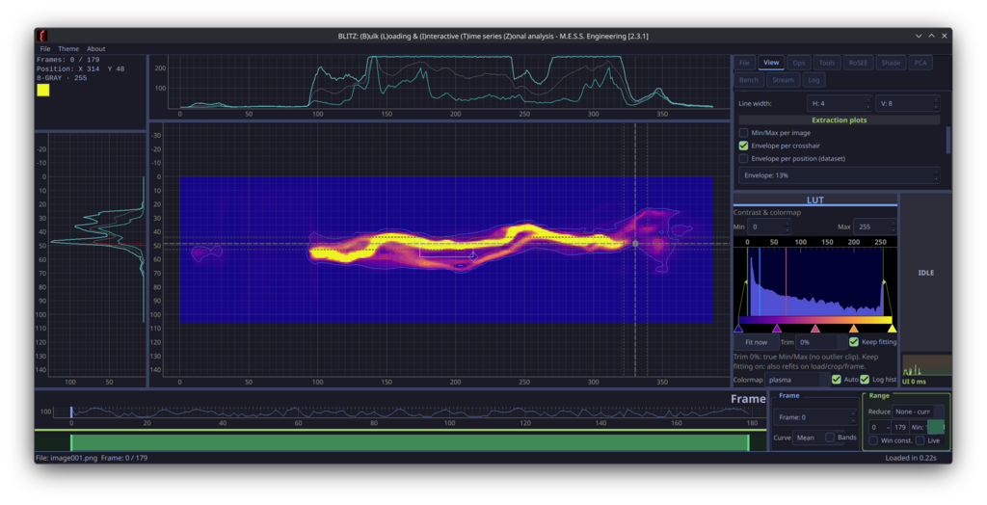
Task: Enable the Bands checkbox
Action: click(830, 437)
